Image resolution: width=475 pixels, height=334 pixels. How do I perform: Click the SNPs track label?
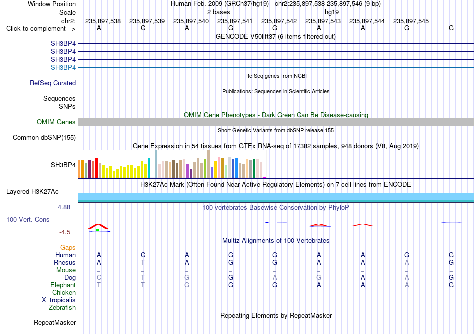[67, 106]
